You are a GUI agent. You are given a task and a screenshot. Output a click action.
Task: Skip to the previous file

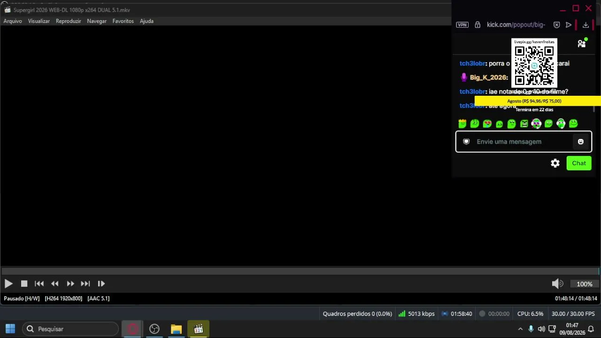39,284
